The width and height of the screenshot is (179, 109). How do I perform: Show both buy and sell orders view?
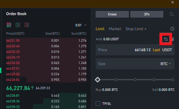[x=9, y=25]
